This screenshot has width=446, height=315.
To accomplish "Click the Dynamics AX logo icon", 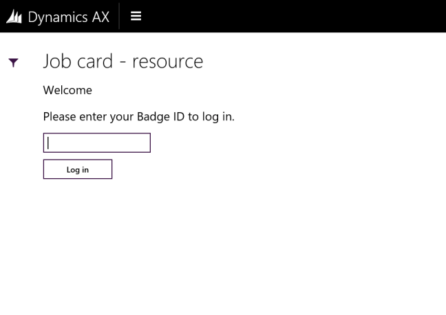I will 14,17.
